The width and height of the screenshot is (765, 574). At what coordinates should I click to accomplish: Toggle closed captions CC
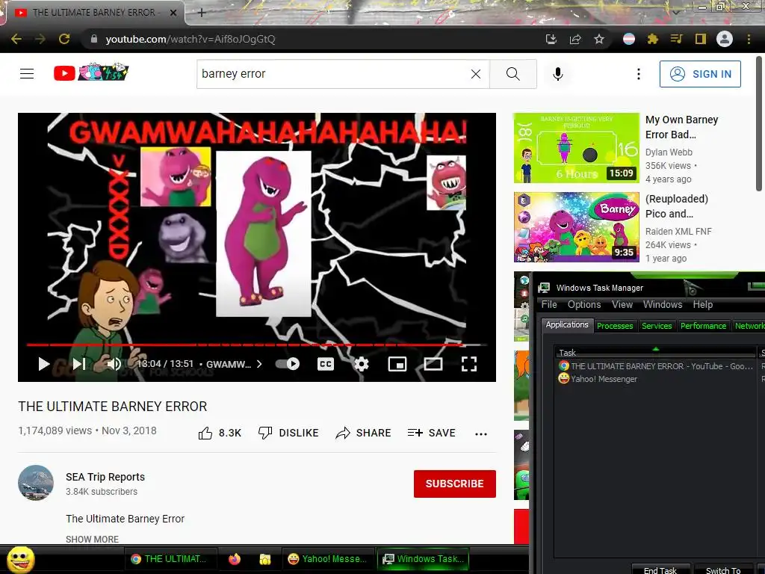[x=326, y=364]
